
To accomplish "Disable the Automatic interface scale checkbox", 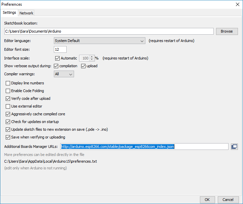I will point(57,58).
